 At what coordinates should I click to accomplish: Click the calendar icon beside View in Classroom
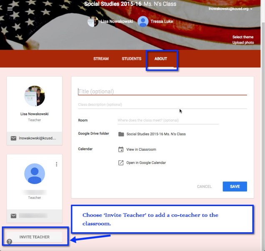coord(121,149)
